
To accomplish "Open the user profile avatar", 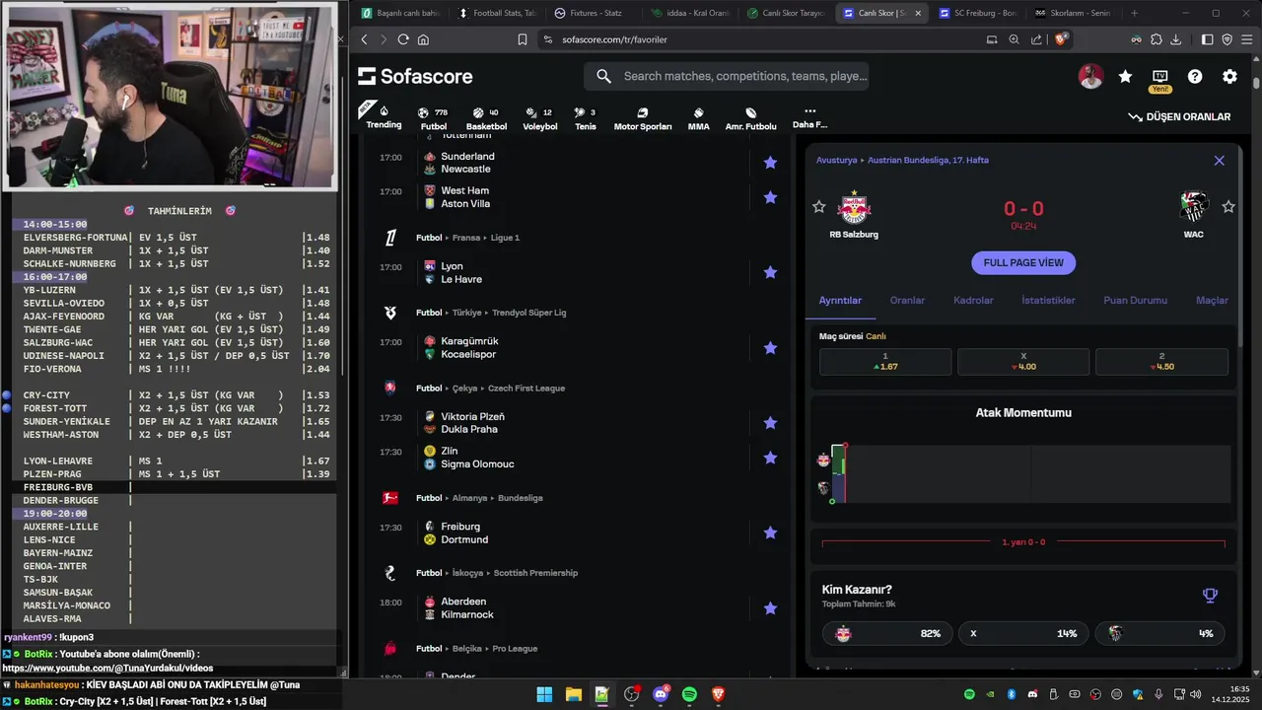I will (x=1090, y=76).
